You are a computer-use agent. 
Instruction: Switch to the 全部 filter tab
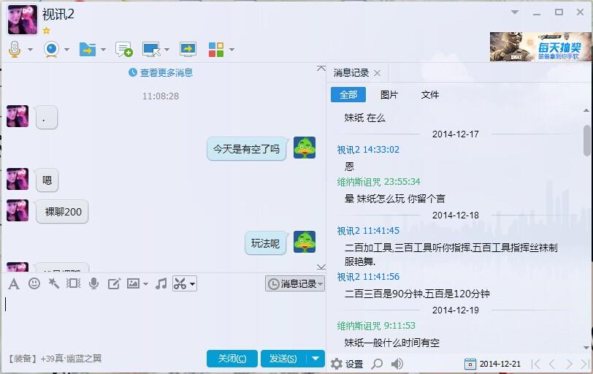point(348,94)
